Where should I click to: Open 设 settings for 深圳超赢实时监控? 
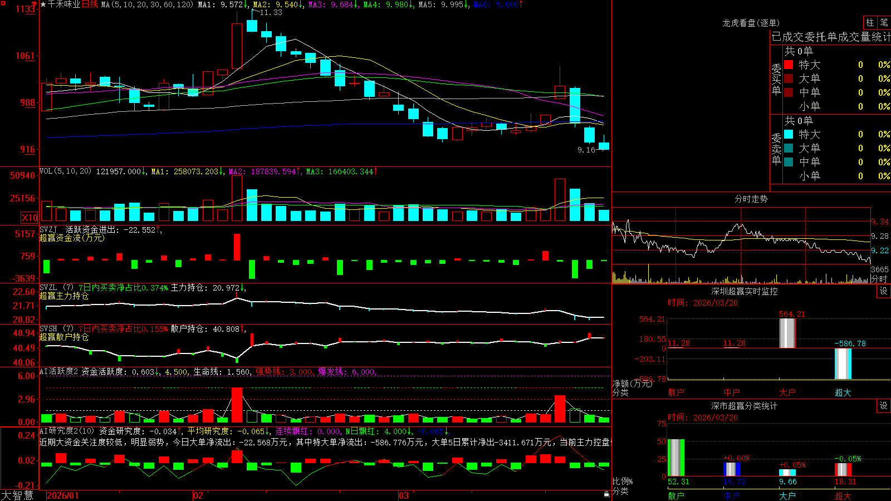tap(884, 291)
